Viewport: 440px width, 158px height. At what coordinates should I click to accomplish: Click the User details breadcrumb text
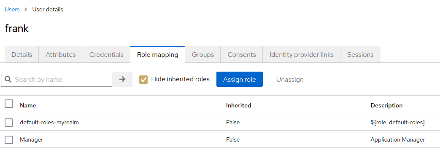[x=48, y=10]
